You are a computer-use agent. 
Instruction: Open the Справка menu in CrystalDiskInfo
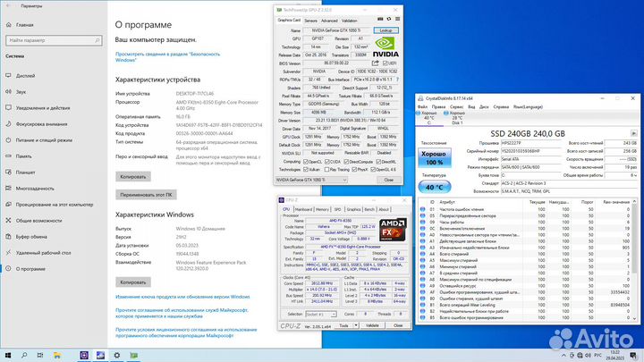coord(501,106)
